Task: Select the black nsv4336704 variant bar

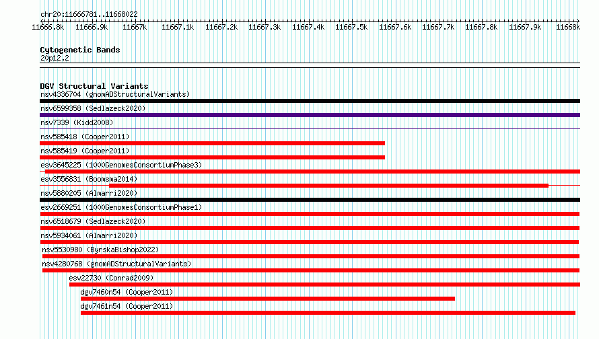Action: tap(310, 101)
